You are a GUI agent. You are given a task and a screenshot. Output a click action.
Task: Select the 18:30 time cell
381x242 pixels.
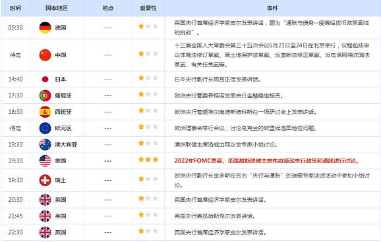pyautogui.click(x=16, y=112)
